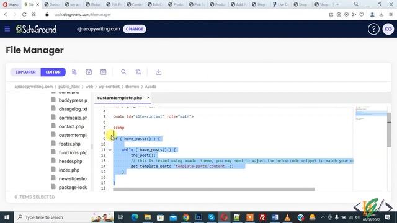Click the <?php text on line 7
The height and width of the screenshot is (223, 397).
pyautogui.click(x=118, y=128)
